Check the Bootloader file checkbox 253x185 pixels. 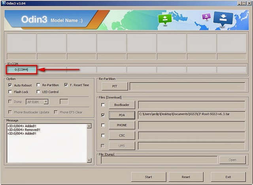click(103, 105)
